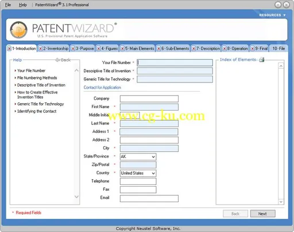294x232 pixels.
Task: Click the red X icon on Purpose tab
Action: pyautogui.click(x=73, y=49)
